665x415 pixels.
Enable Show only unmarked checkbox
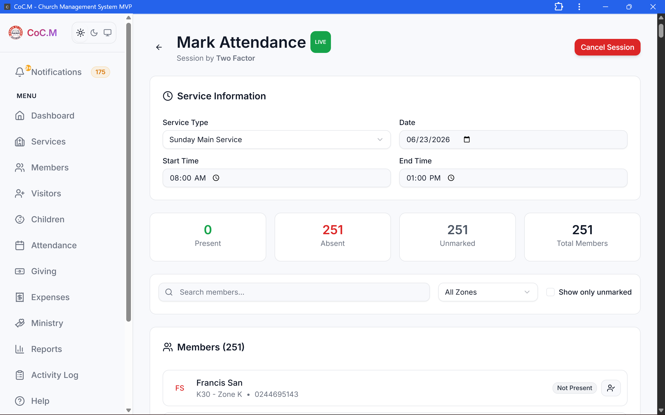pyautogui.click(x=550, y=292)
